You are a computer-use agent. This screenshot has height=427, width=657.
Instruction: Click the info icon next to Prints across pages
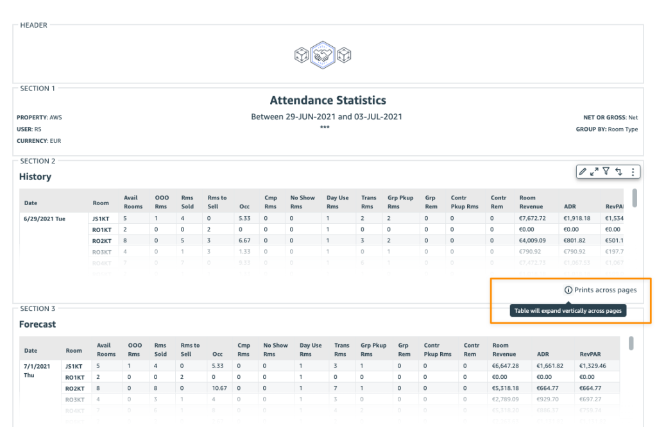click(568, 290)
